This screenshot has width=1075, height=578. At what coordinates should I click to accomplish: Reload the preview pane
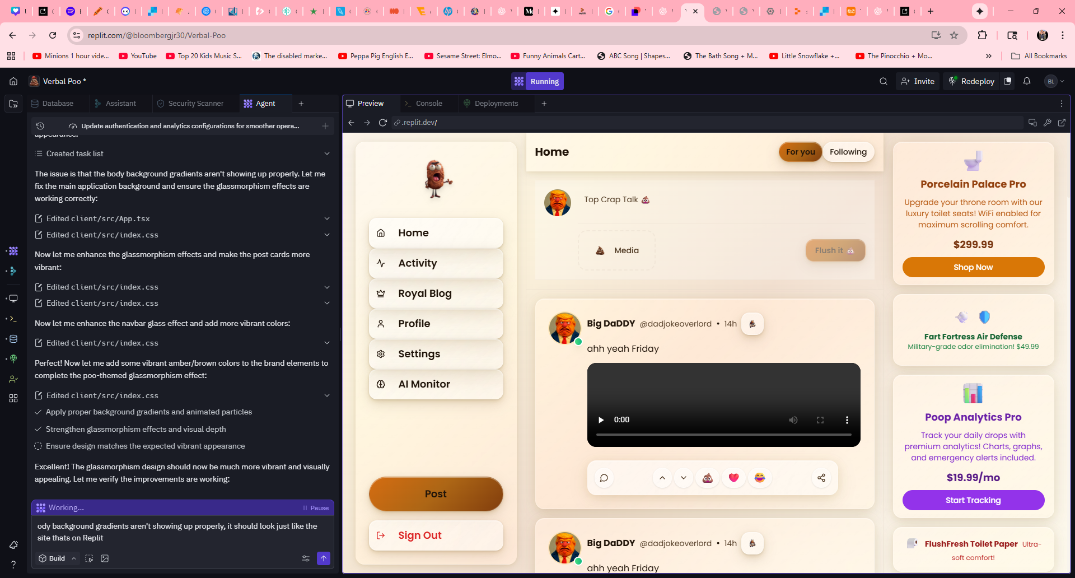(x=382, y=123)
